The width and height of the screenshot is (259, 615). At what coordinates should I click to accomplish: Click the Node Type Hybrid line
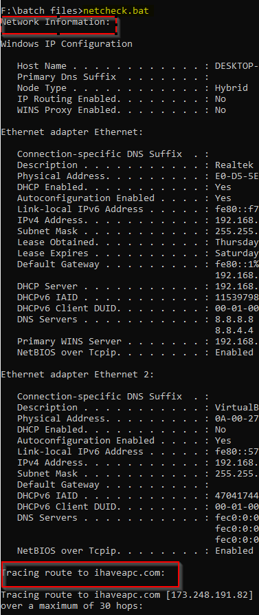coord(132,88)
